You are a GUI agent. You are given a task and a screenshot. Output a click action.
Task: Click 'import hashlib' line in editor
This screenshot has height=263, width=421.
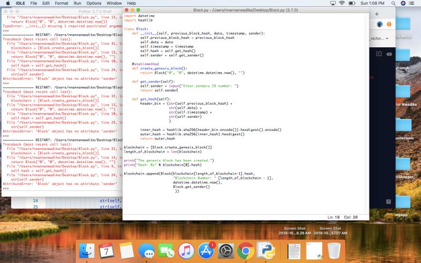[x=138, y=20]
